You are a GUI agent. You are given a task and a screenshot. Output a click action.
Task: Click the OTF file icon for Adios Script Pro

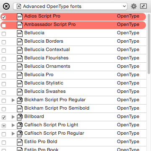20,17
